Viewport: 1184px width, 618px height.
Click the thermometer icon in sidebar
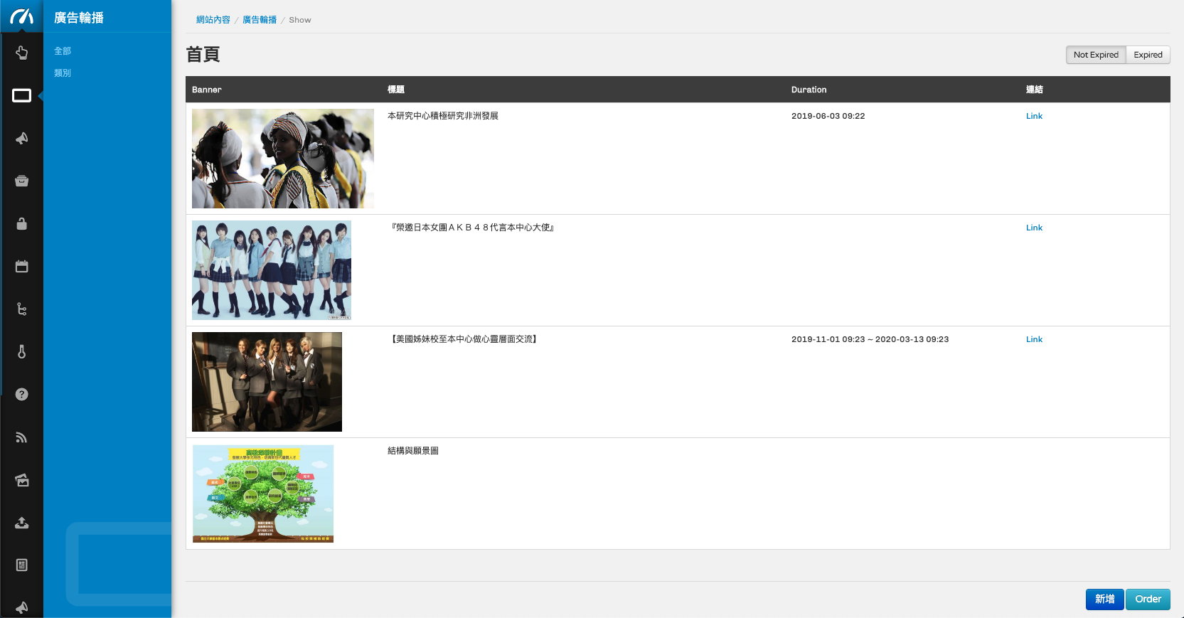click(21, 351)
